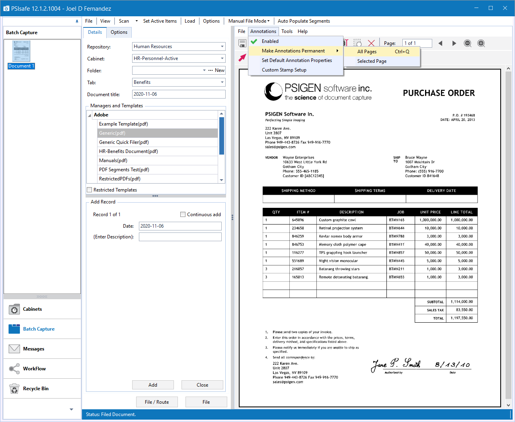Open Batch Capture navigation item

[42, 329]
